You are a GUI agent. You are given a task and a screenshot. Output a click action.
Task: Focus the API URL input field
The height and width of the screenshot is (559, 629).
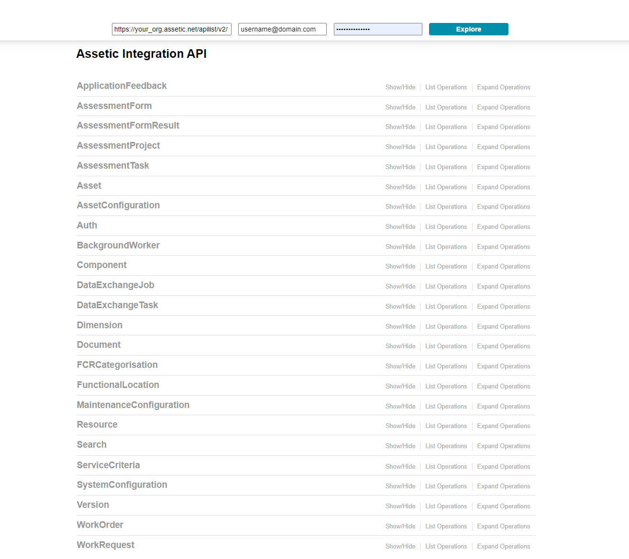[x=172, y=29]
